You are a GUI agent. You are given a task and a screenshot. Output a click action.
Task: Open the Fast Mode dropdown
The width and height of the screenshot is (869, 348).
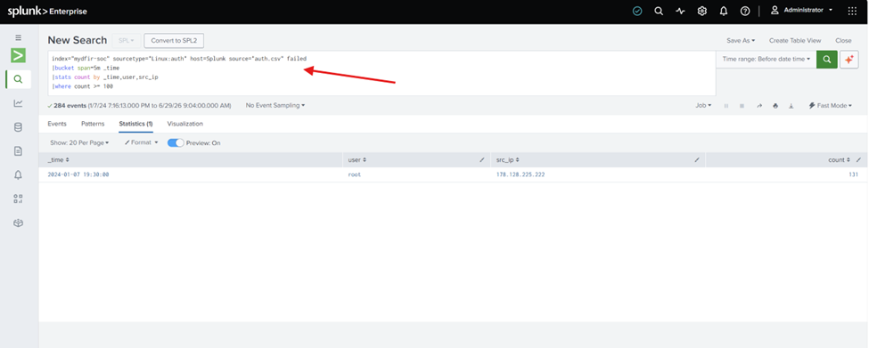coord(830,105)
